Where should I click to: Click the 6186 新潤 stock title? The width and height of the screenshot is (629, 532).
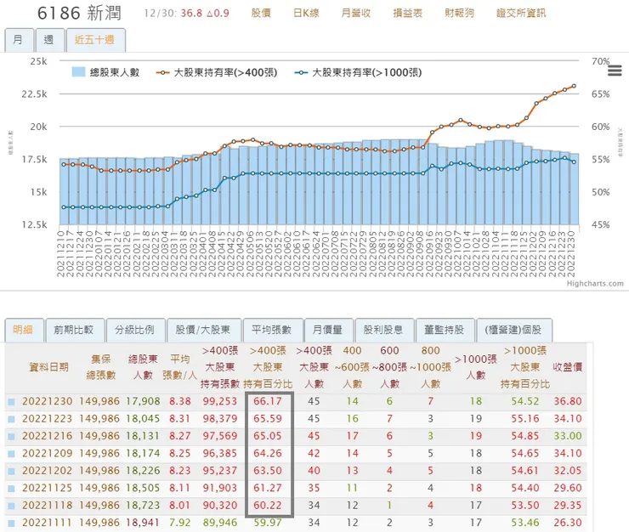click(x=79, y=14)
